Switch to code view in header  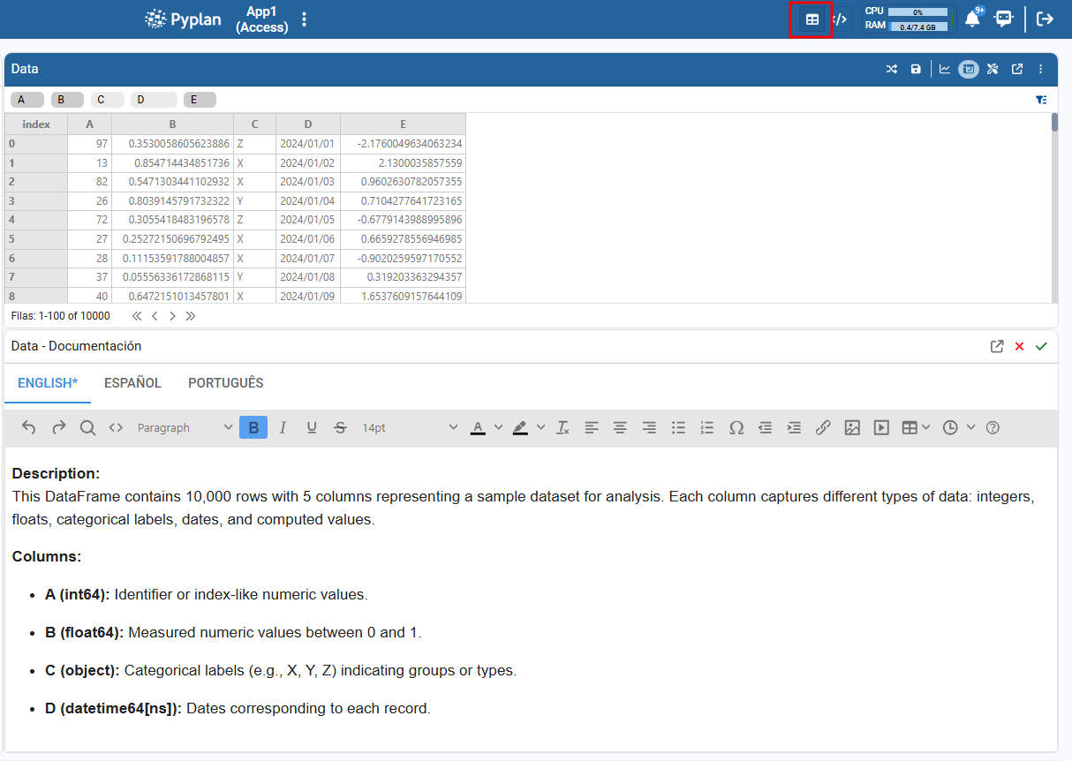pos(841,19)
